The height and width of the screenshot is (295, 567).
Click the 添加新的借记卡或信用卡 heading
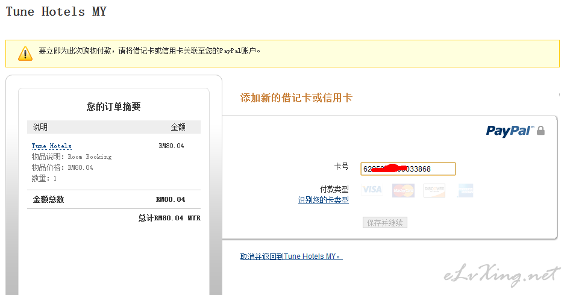tap(296, 98)
